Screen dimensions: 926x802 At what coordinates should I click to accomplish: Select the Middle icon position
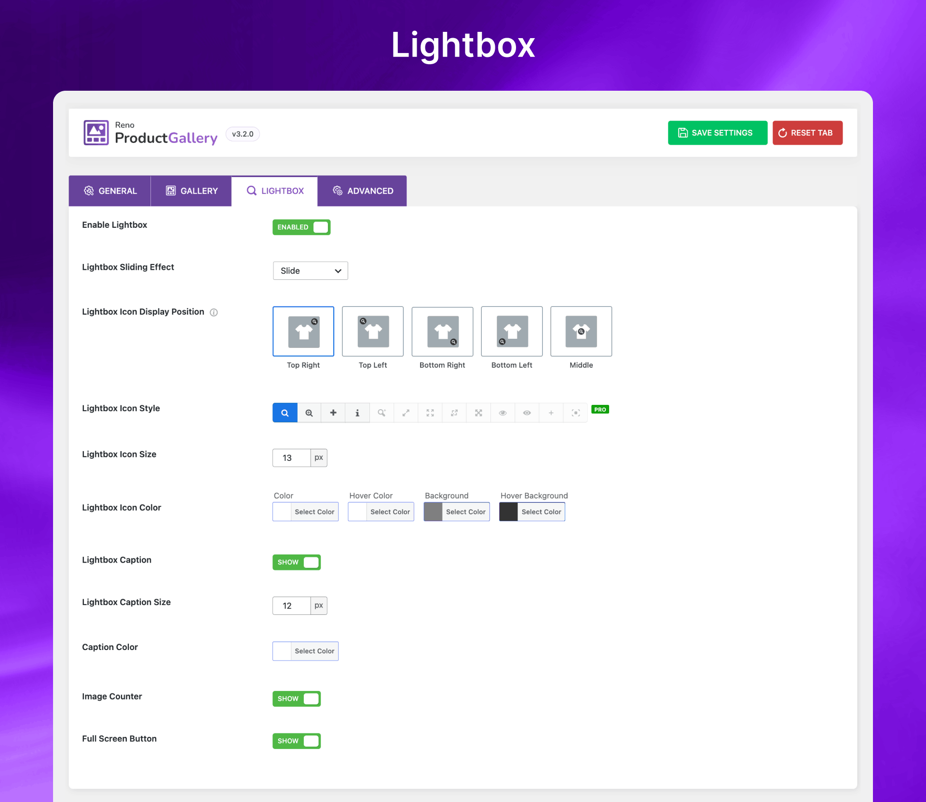581,332
